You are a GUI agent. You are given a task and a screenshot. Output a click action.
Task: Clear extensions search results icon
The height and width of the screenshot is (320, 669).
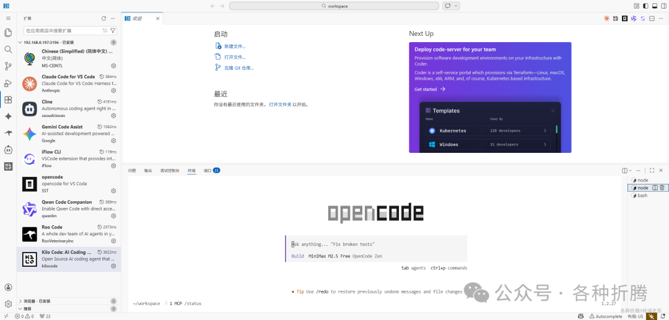pos(105,31)
